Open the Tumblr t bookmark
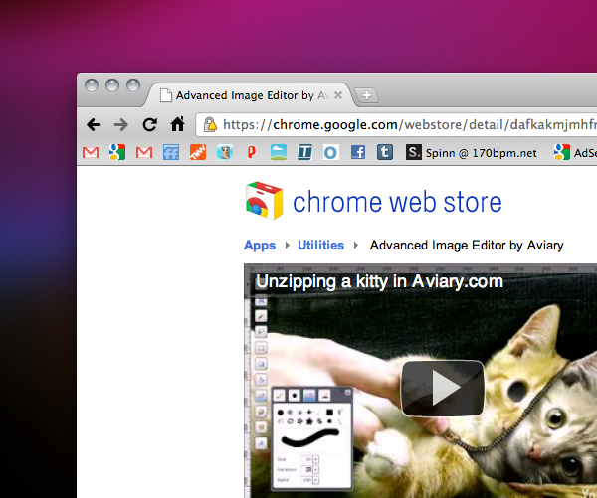This screenshot has width=597, height=498. click(x=385, y=152)
